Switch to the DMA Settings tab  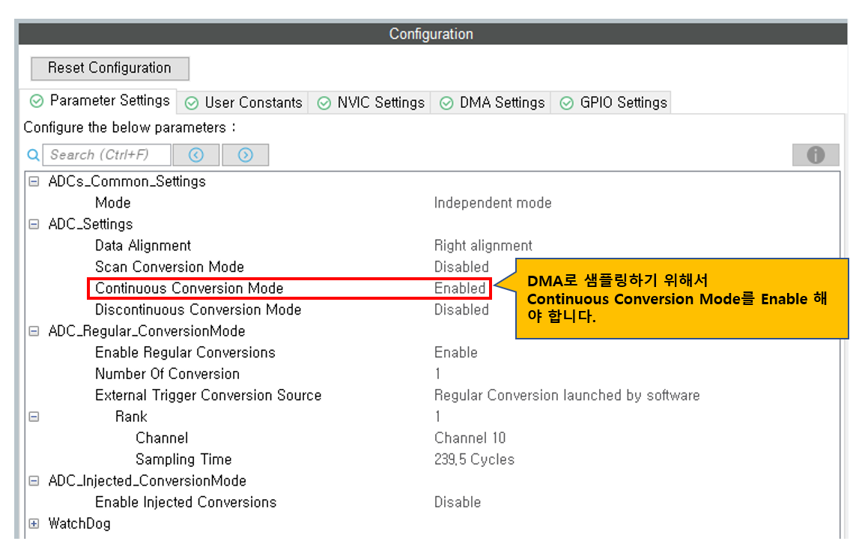click(x=491, y=103)
